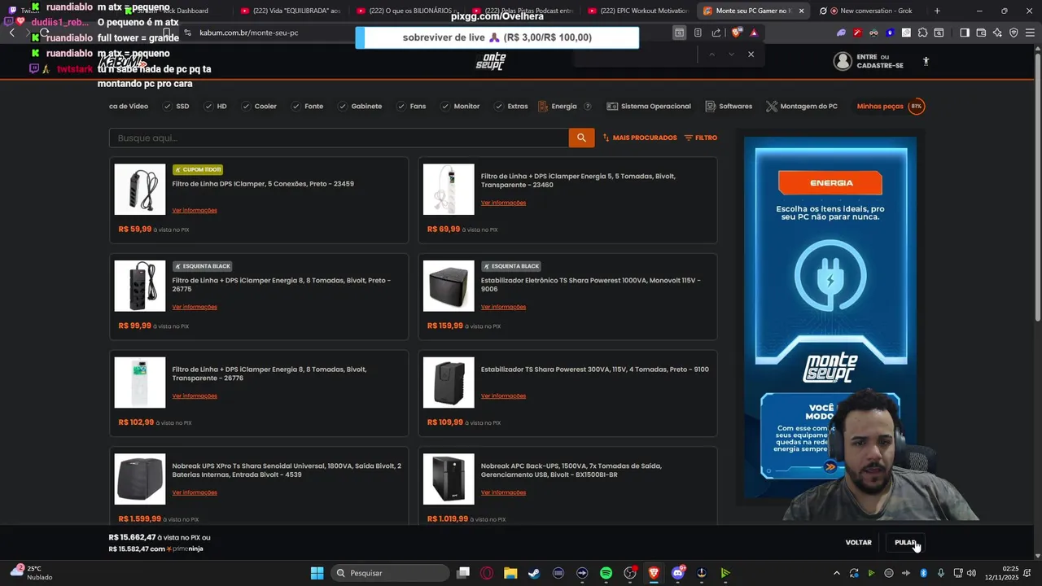Click the iClamper 5 Conexões Preto thumbnail
Image resolution: width=1042 pixels, height=586 pixels.
point(140,190)
